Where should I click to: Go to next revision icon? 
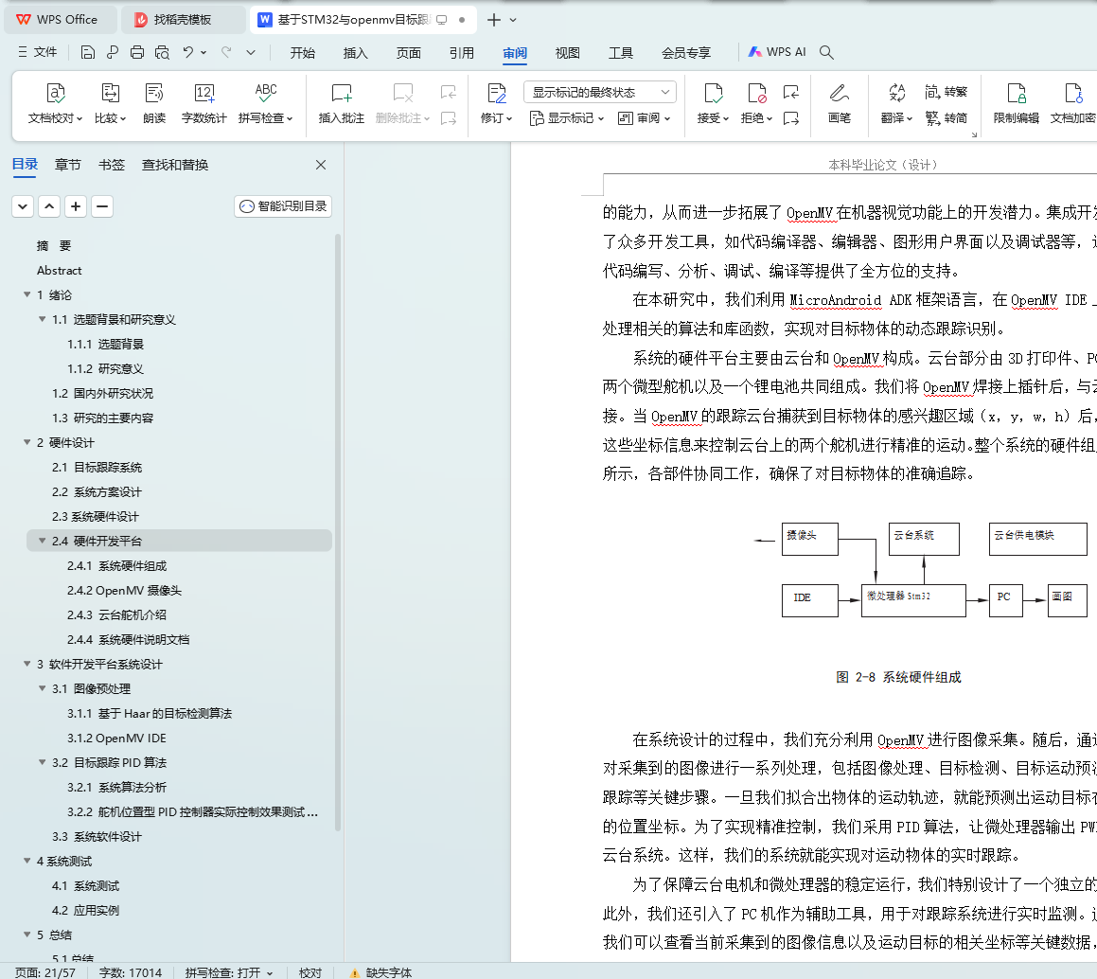click(791, 118)
